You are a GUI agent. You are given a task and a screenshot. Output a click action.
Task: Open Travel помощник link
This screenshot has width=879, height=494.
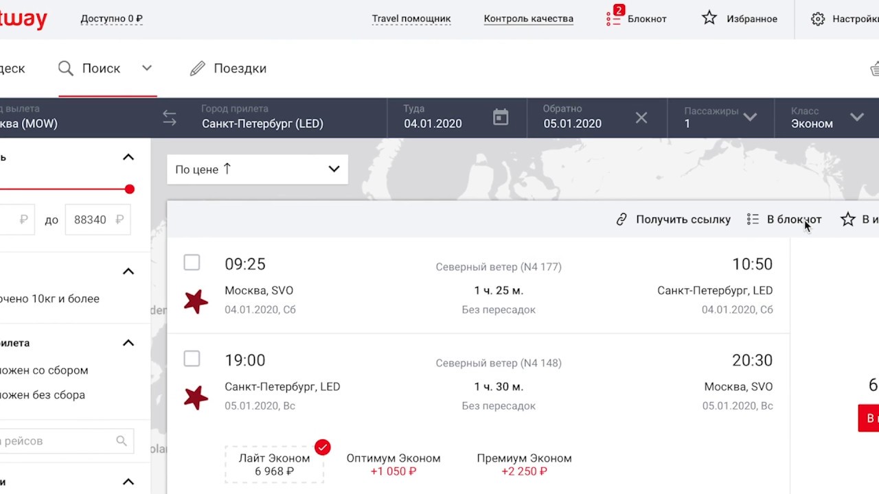tap(411, 19)
